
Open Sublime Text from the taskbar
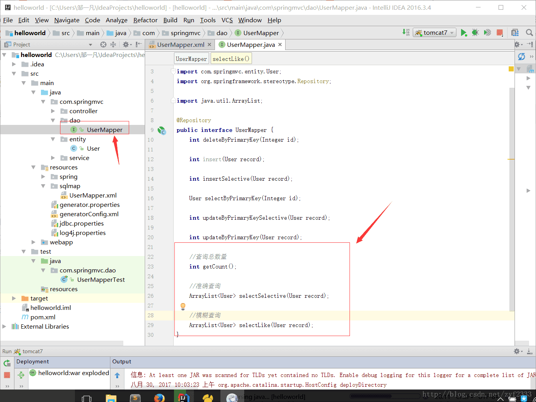tap(135, 397)
